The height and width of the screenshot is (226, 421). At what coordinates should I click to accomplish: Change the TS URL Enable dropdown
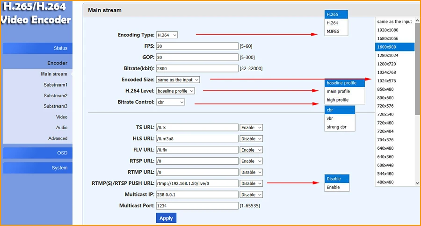click(x=251, y=128)
